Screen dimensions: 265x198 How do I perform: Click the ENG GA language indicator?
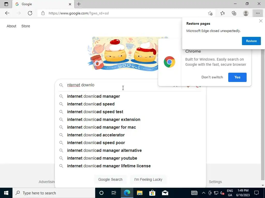(230, 193)
